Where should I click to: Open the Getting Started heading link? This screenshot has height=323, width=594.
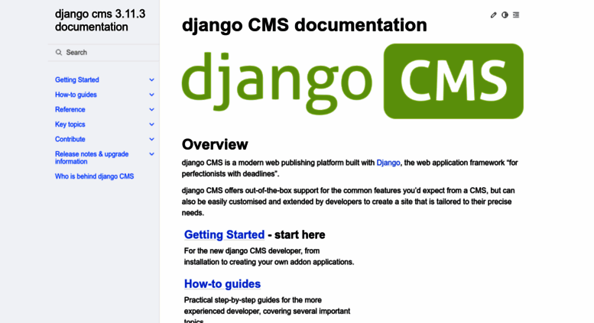pos(224,234)
